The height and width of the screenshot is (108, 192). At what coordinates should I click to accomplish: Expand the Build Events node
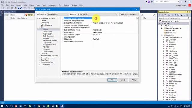tap(40, 60)
